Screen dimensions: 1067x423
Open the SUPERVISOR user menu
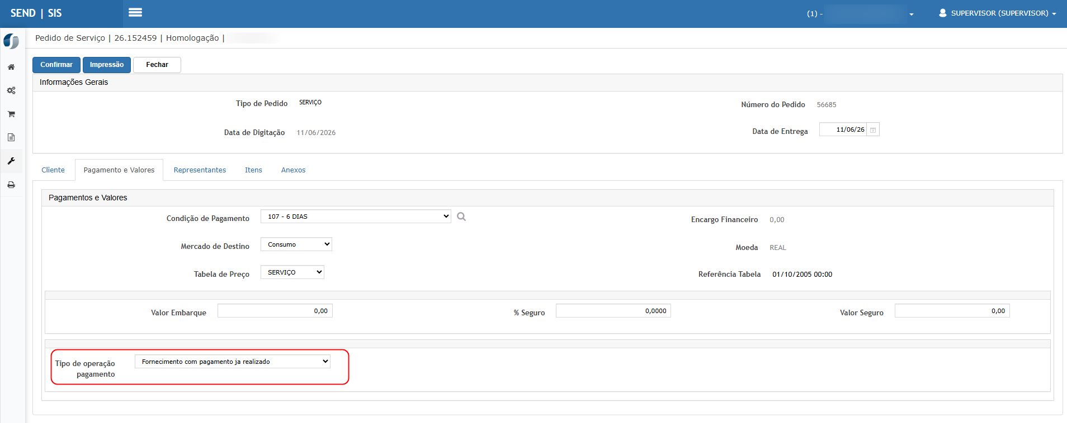click(x=998, y=13)
